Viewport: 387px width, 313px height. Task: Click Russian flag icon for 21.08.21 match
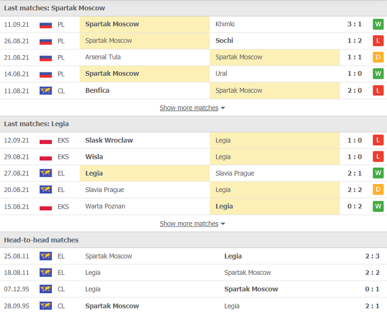(x=46, y=58)
